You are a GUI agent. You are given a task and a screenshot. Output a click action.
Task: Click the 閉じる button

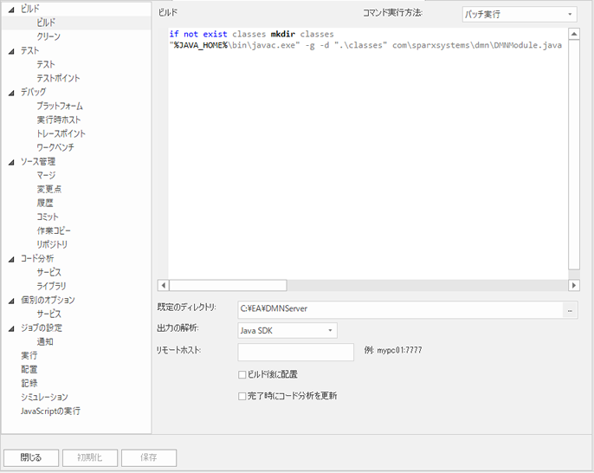coord(30,457)
